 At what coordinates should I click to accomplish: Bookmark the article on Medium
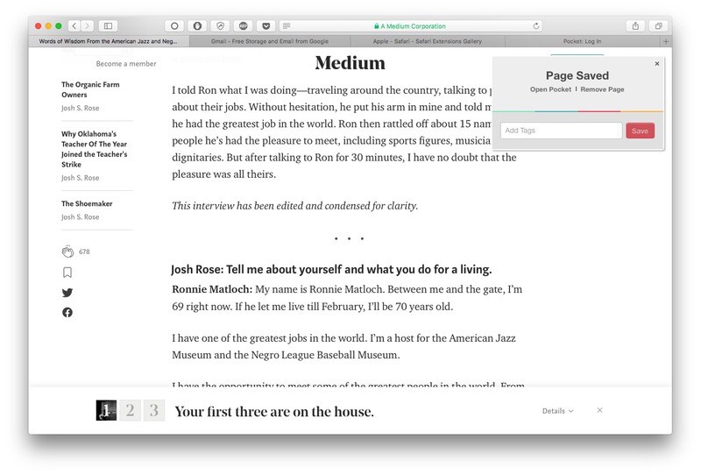67,273
